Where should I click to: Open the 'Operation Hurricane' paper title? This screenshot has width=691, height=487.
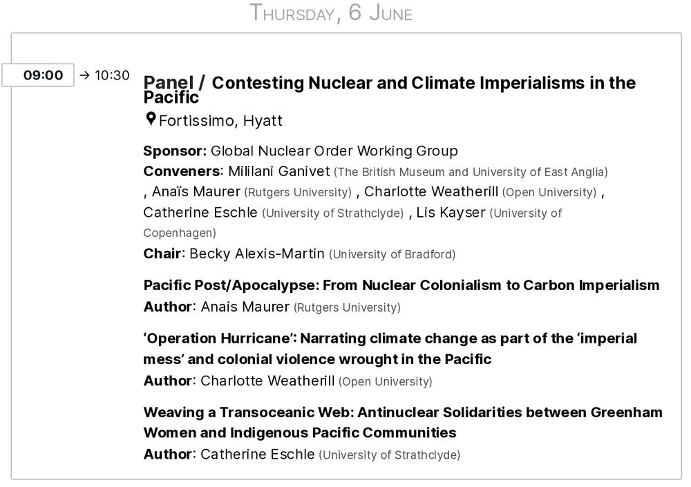coord(390,349)
